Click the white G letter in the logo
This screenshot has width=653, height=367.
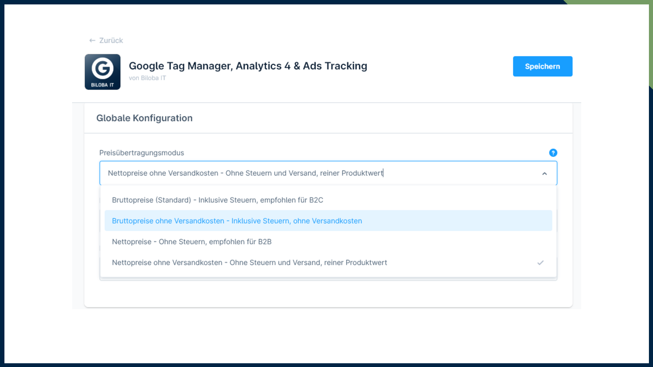pyautogui.click(x=102, y=68)
